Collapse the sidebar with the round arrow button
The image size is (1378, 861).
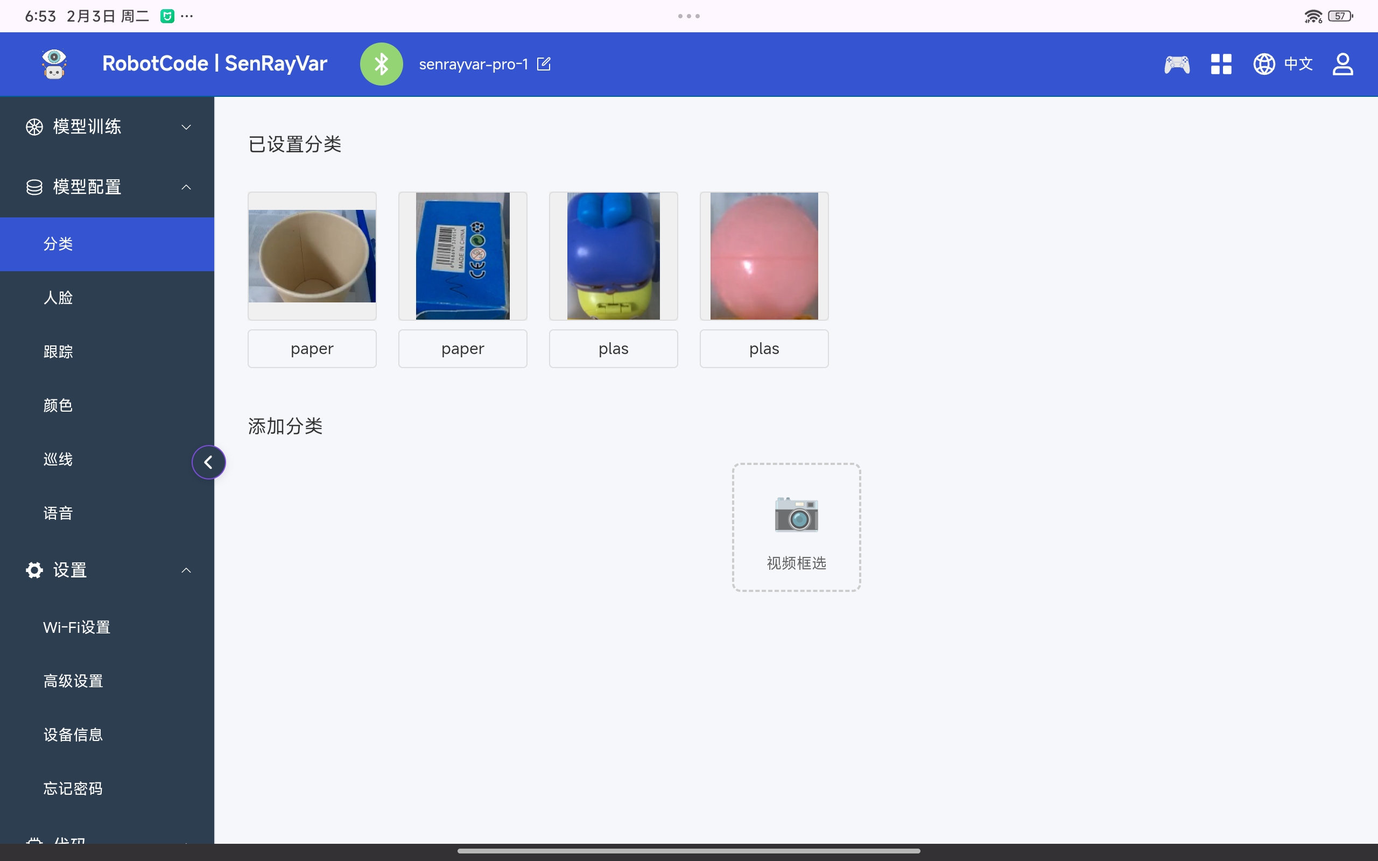pos(208,462)
